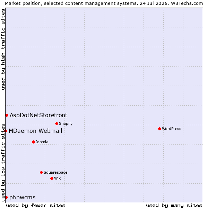Click the MDaemon Webmail red data point
This screenshot has width=208, height=208.
(x=6, y=131)
